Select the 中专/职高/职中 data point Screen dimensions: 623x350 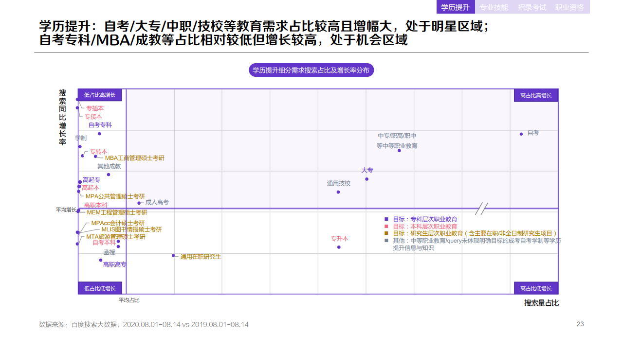[x=399, y=151]
